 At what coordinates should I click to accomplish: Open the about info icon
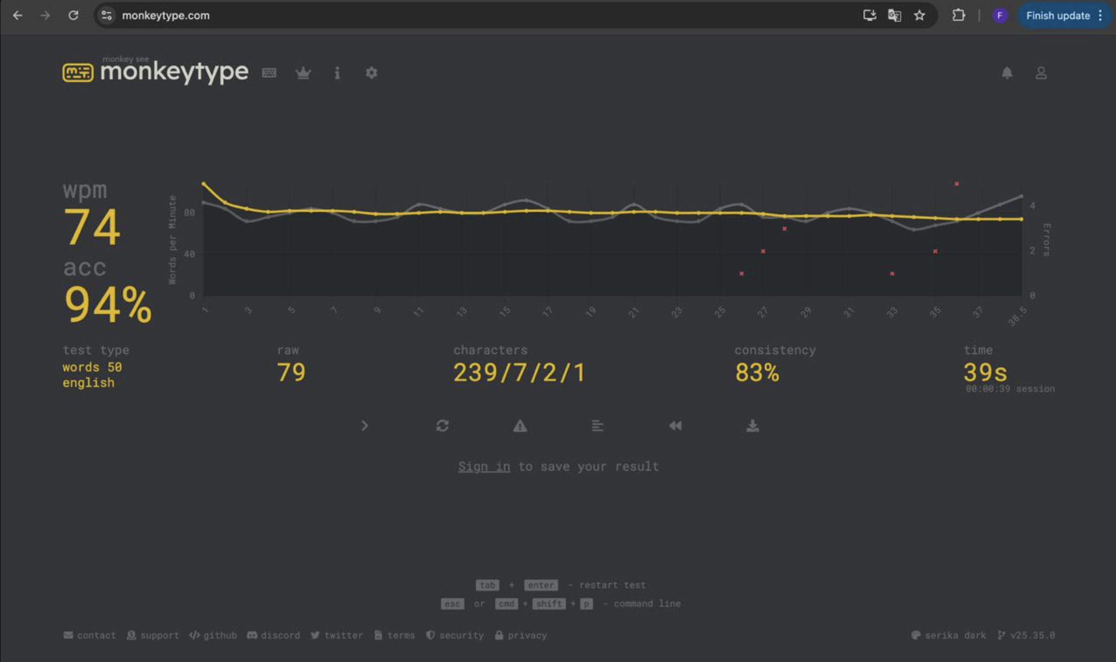[x=337, y=72]
